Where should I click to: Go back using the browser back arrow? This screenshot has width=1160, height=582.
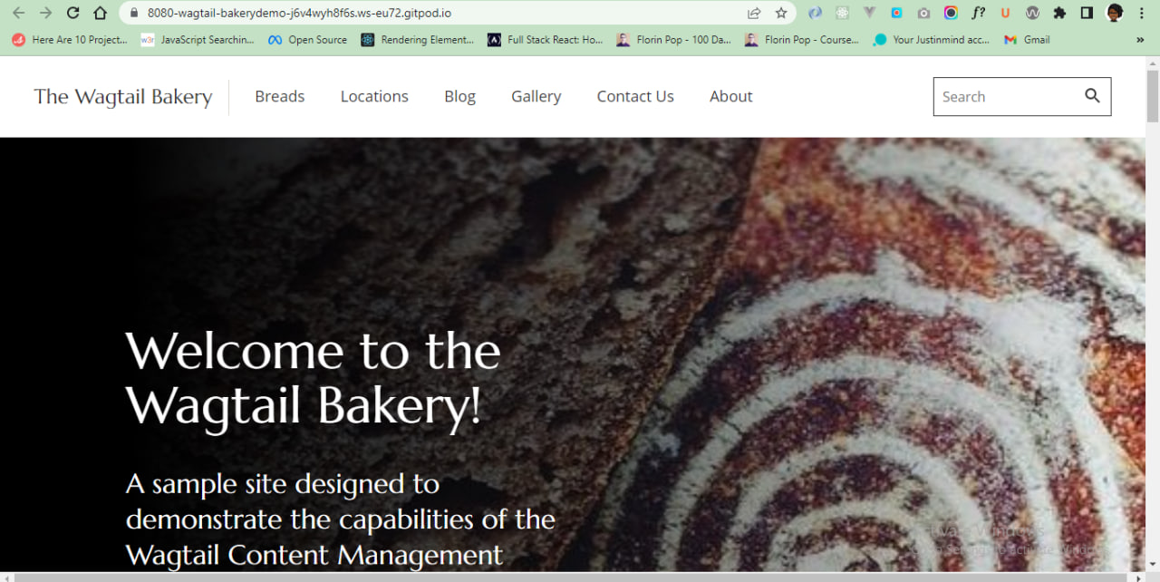[18, 13]
